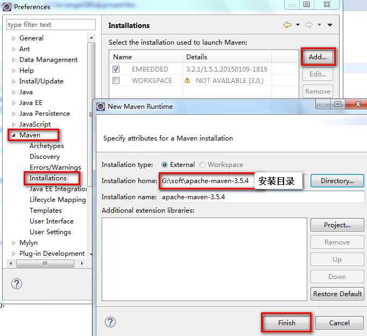Expand the Plug-in Development tree node
The height and width of the screenshot is (336, 367).
pyautogui.click(x=13, y=254)
